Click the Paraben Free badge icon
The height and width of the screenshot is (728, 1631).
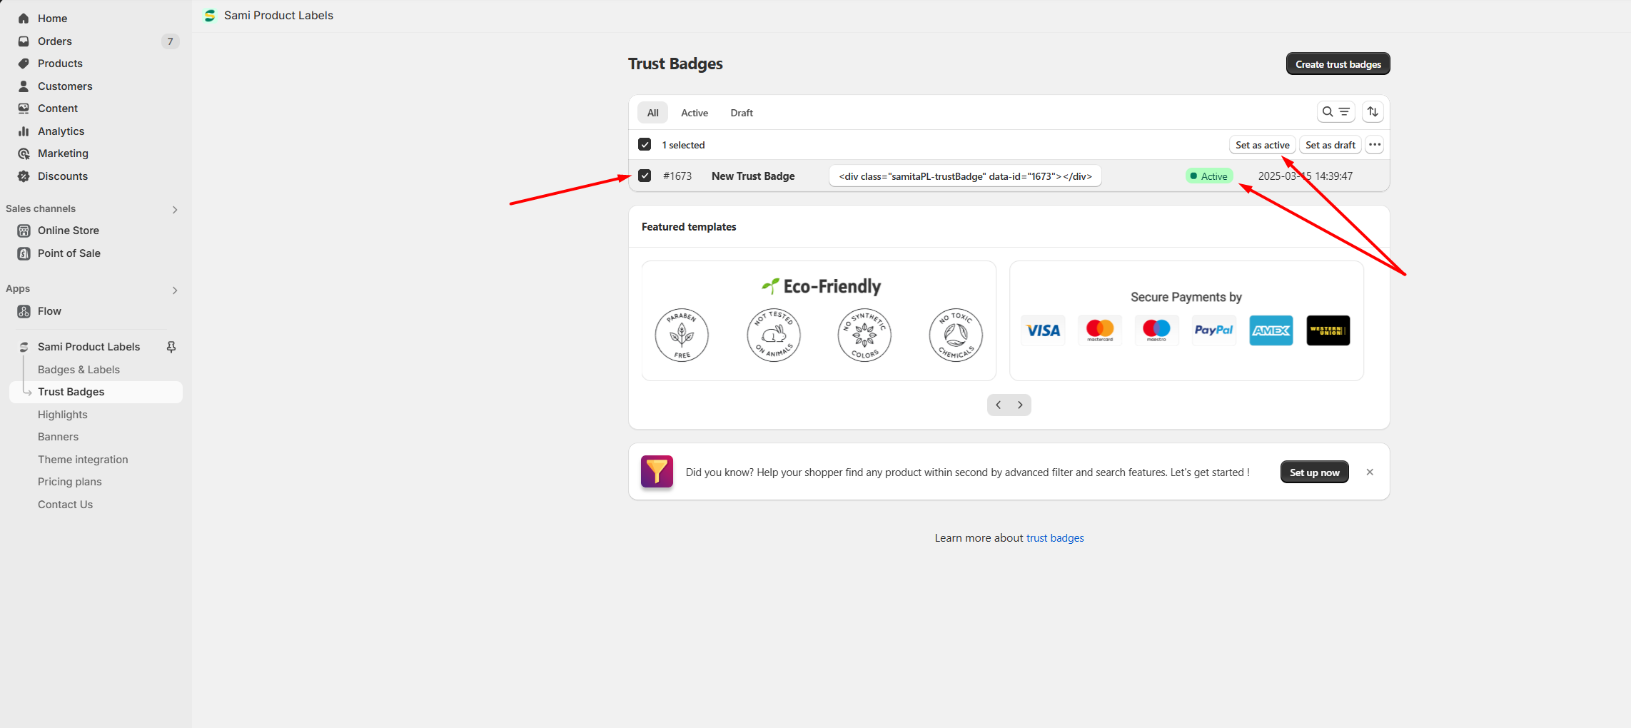[682, 335]
